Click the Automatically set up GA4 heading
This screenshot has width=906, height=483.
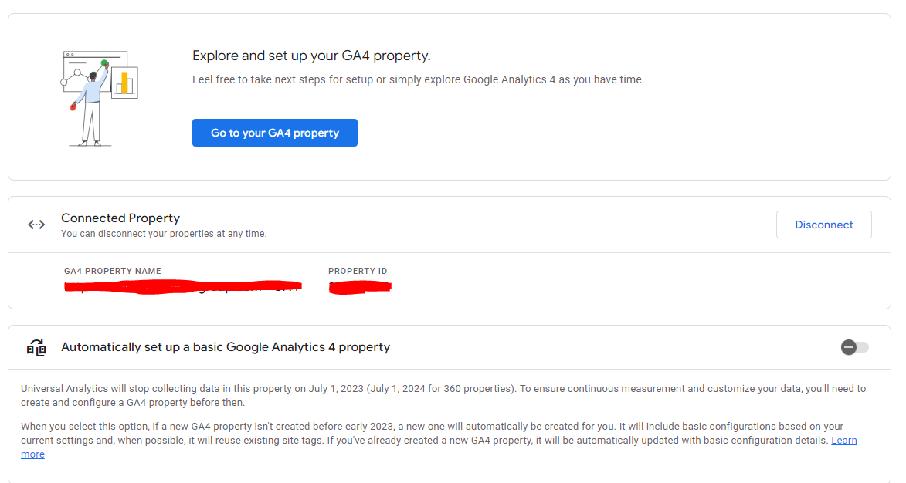226,347
